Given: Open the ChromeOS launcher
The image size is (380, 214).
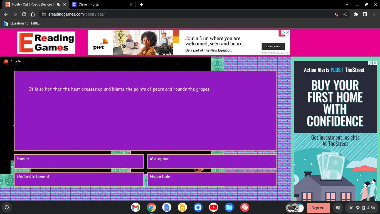Looking at the screenshot, I should coord(7,207).
